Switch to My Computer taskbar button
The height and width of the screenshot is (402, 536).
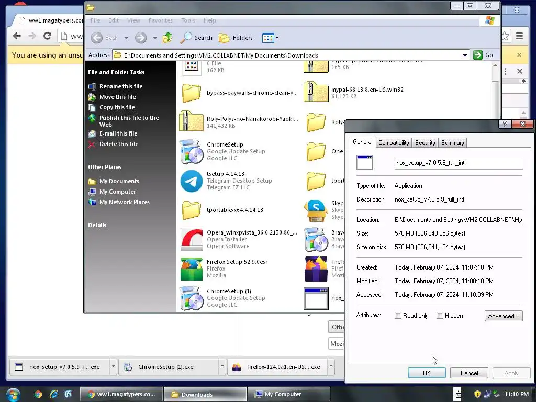tap(288, 394)
